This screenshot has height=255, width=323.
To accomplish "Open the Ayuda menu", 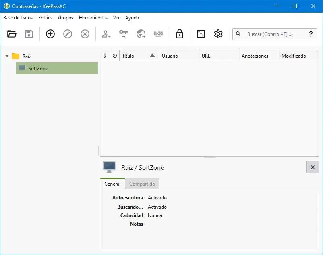I will point(132,18).
